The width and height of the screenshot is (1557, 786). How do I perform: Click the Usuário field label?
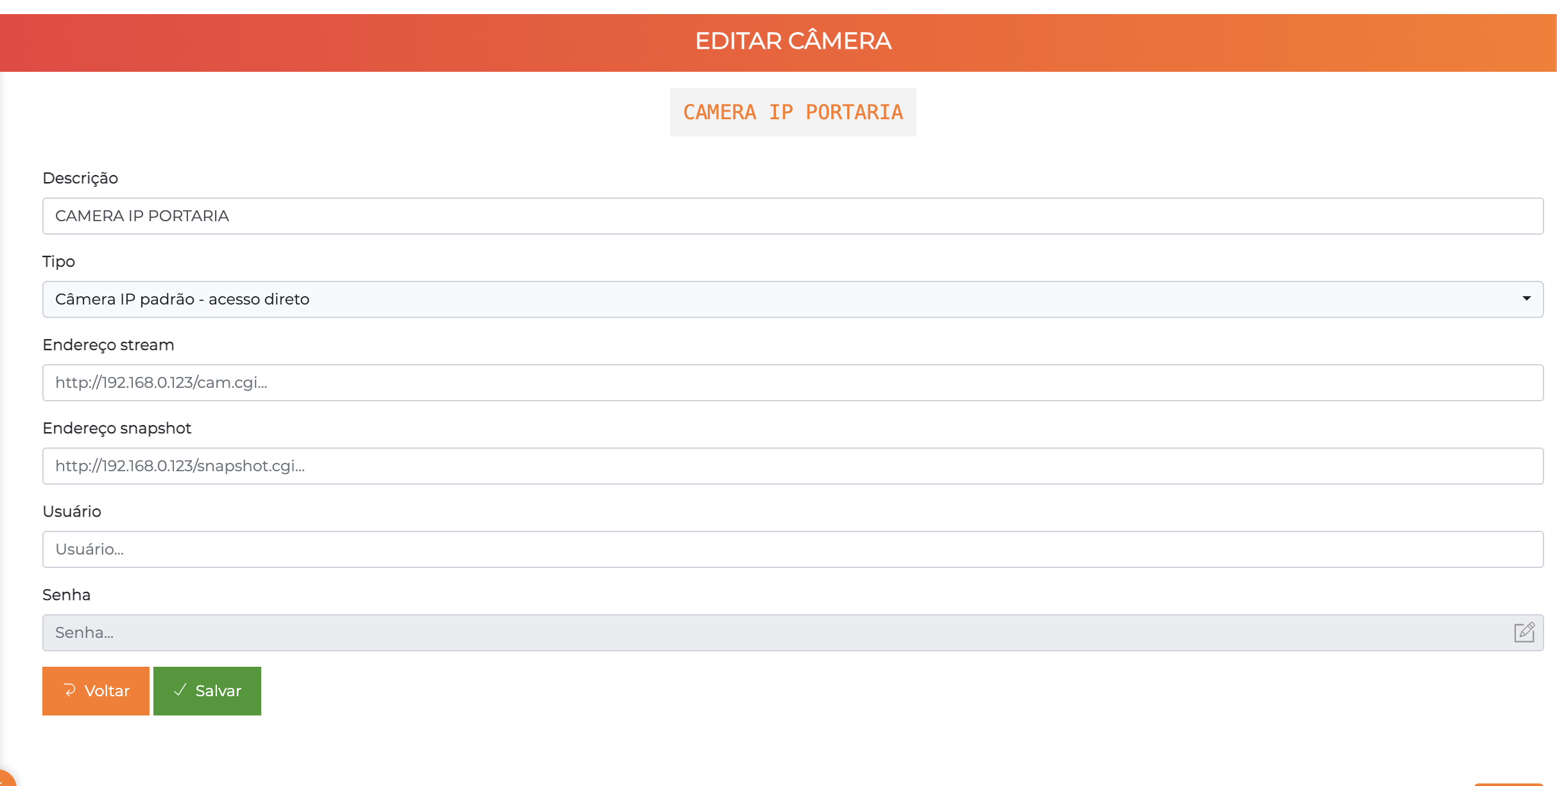coord(72,512)
